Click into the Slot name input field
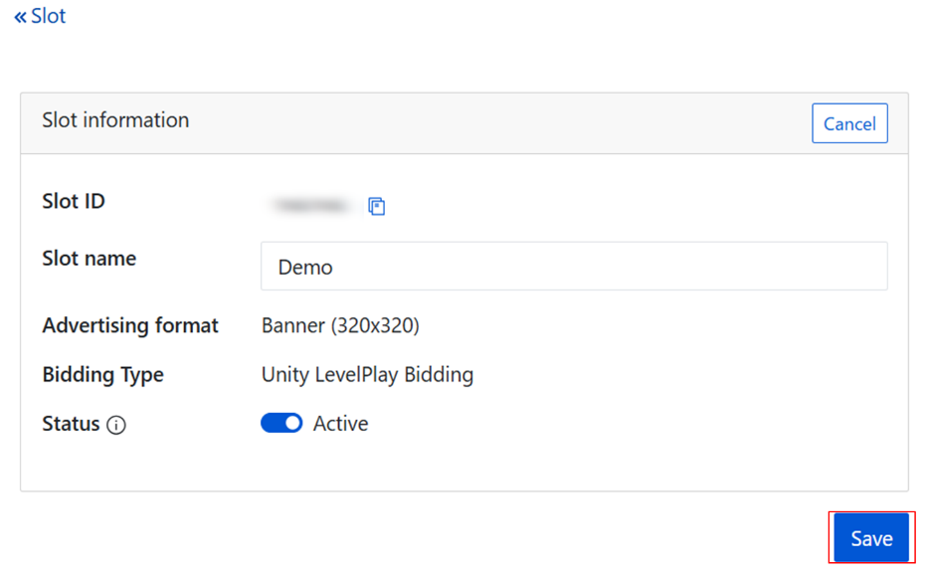Screen dimensions: 926x577 coord(574,267)
